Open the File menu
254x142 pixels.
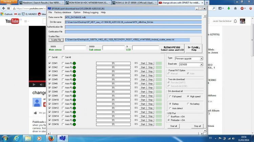tap(50, 12)
